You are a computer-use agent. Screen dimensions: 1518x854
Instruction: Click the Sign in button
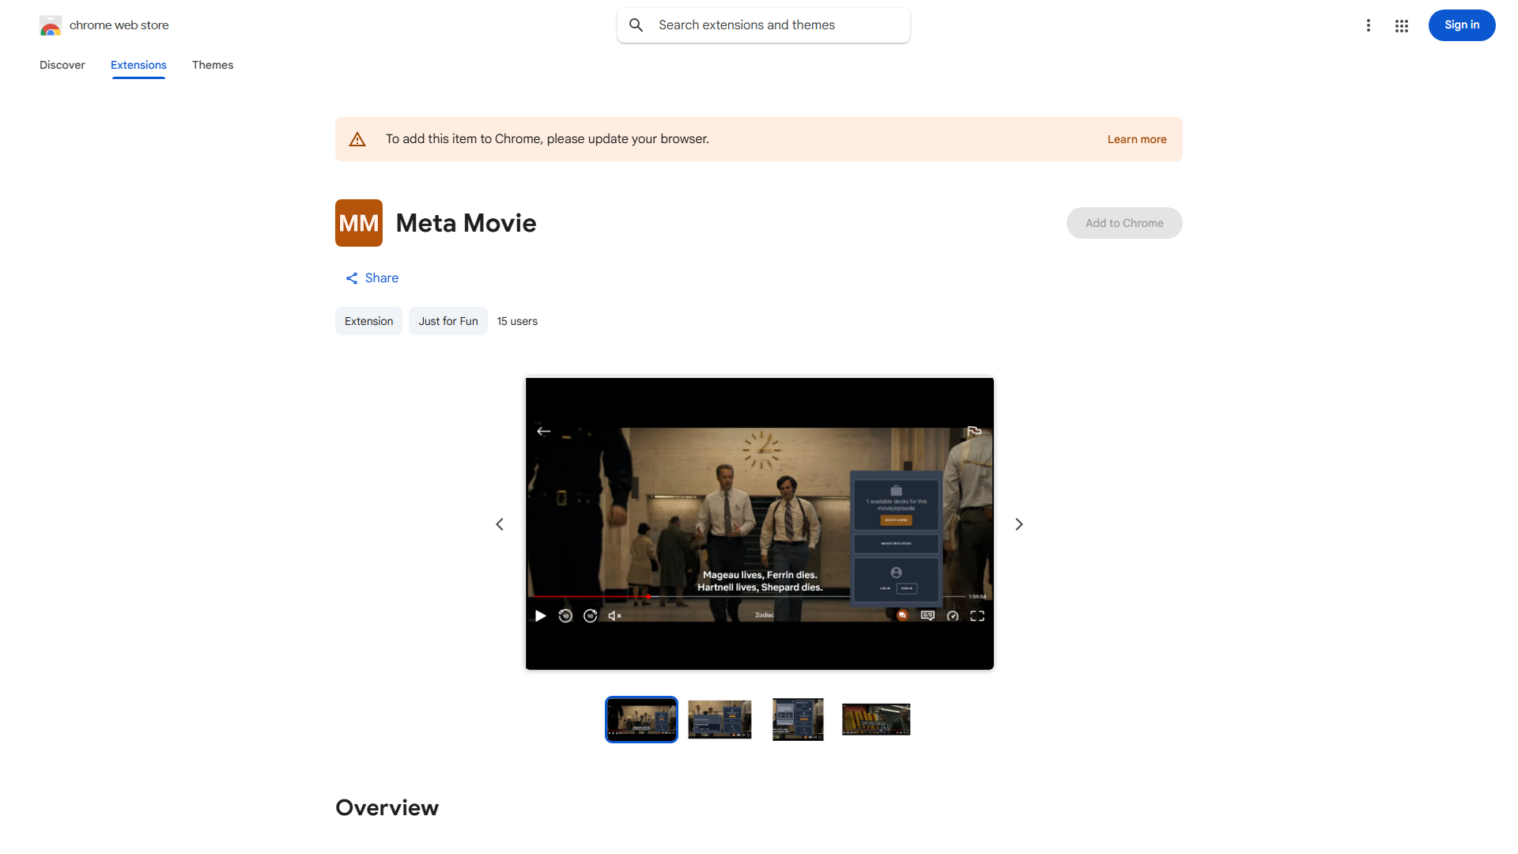(1461, 25)
